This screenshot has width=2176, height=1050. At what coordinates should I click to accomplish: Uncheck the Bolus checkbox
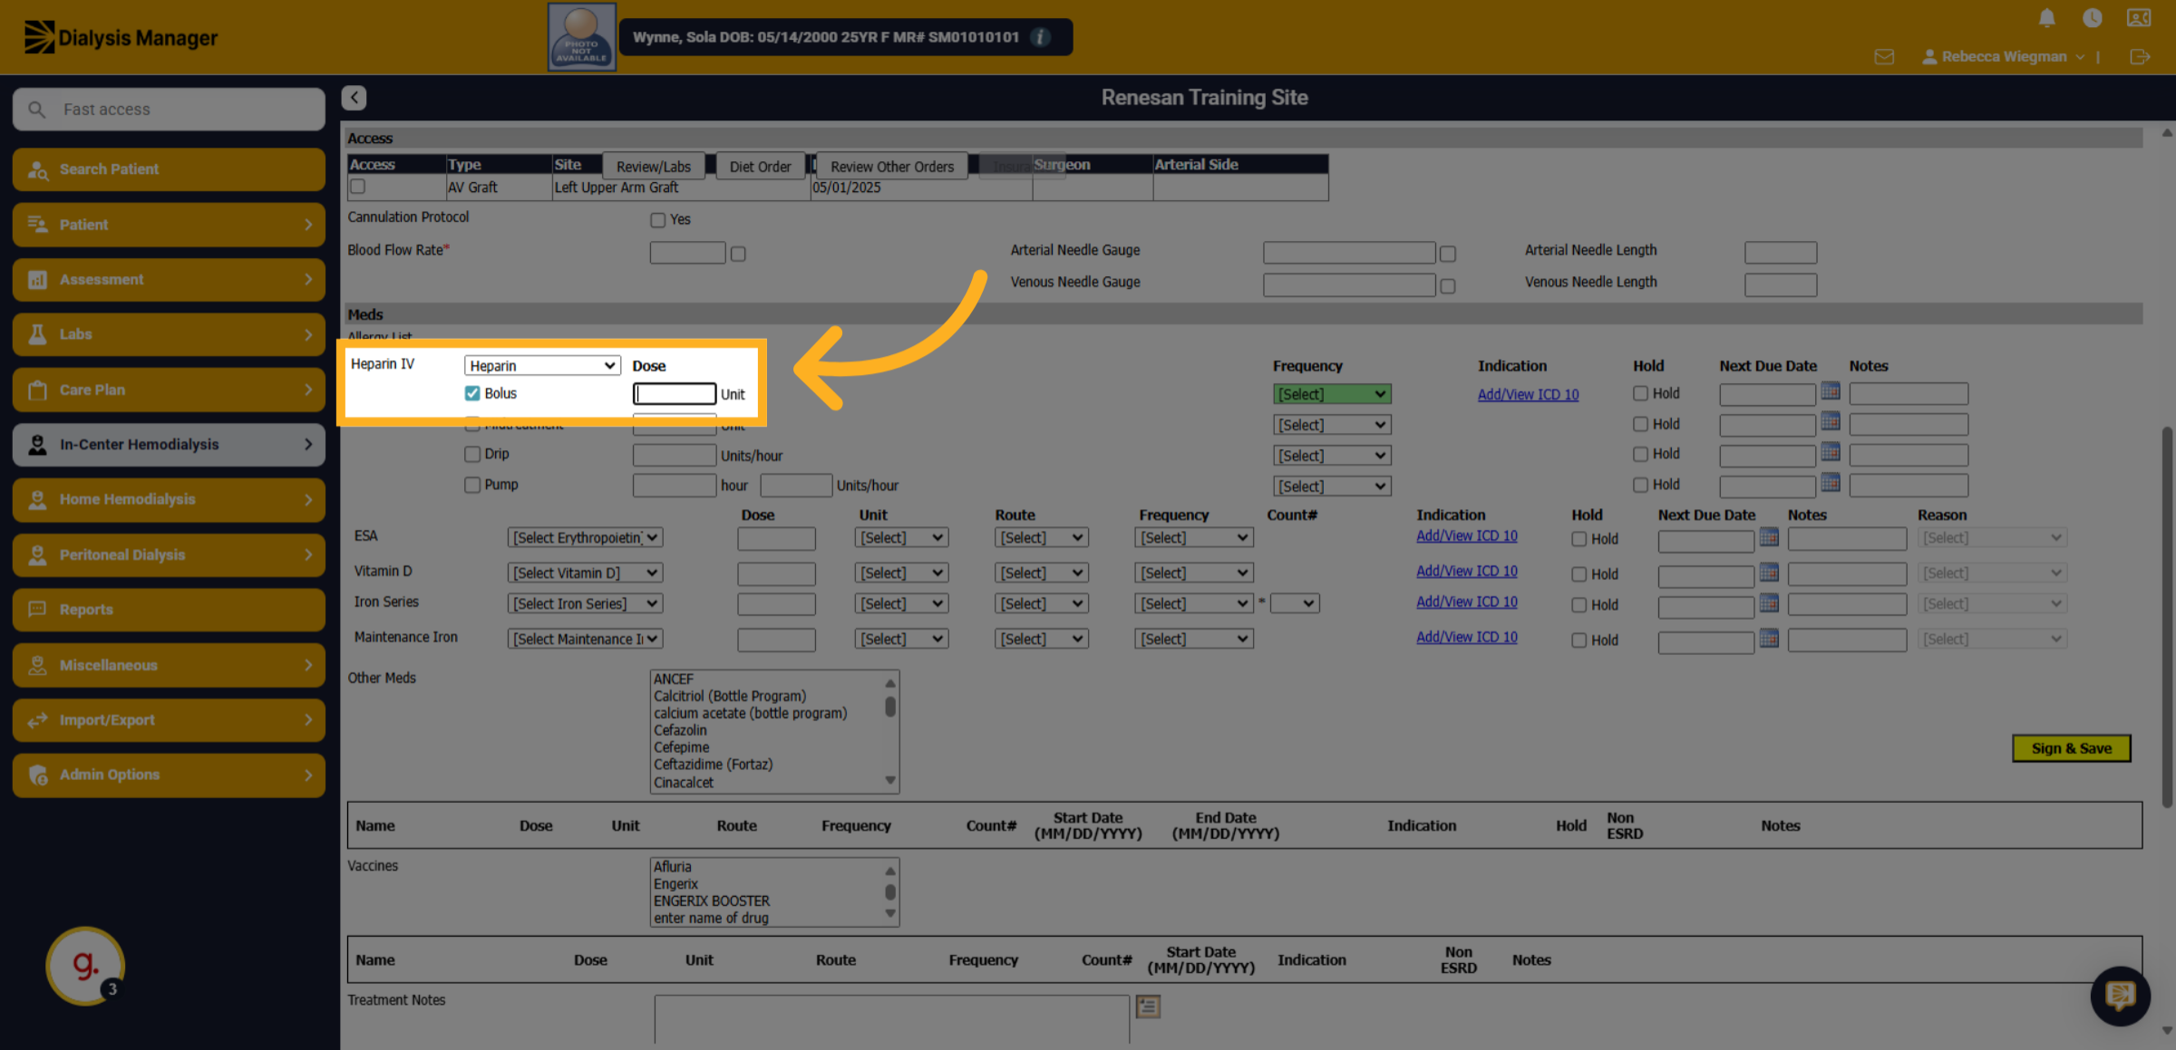[472, 393]
